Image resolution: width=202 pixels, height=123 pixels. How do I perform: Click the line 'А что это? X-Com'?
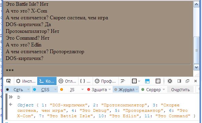point(26,11)
